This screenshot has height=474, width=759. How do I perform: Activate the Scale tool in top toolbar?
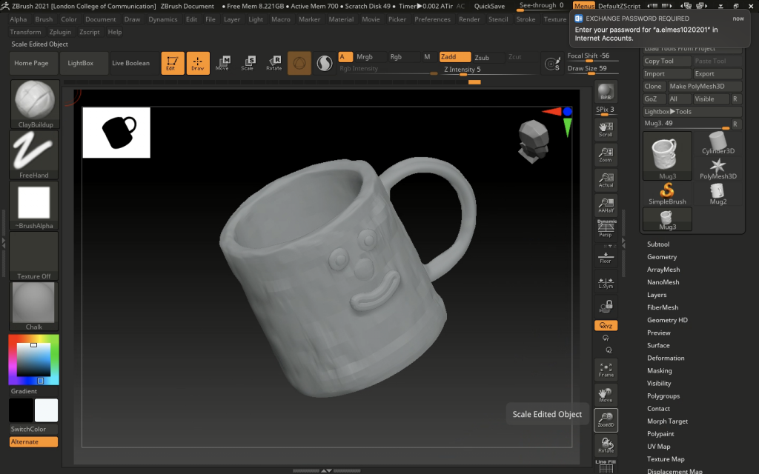(248, 63)
